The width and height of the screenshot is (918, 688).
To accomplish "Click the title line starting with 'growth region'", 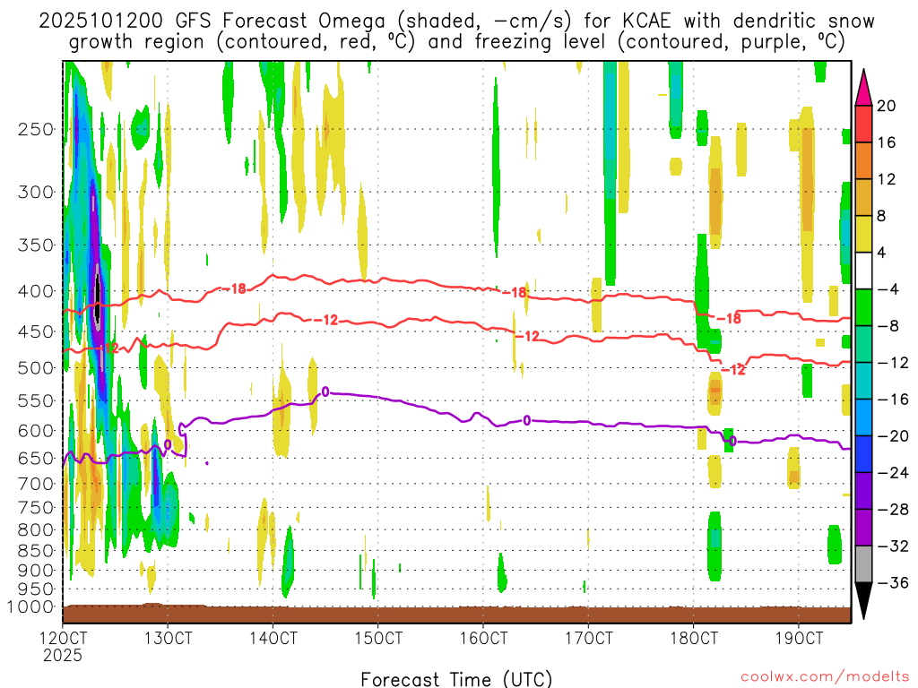I will coord(456,42).
